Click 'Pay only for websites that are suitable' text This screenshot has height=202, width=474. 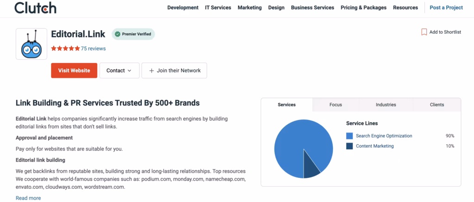(69, 149)
